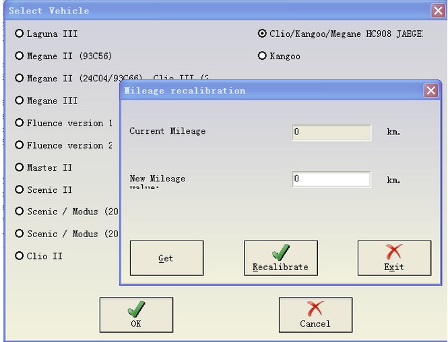448x342 pixels.
Task: Select the Laguna III radio button
Action: [20, 34]
